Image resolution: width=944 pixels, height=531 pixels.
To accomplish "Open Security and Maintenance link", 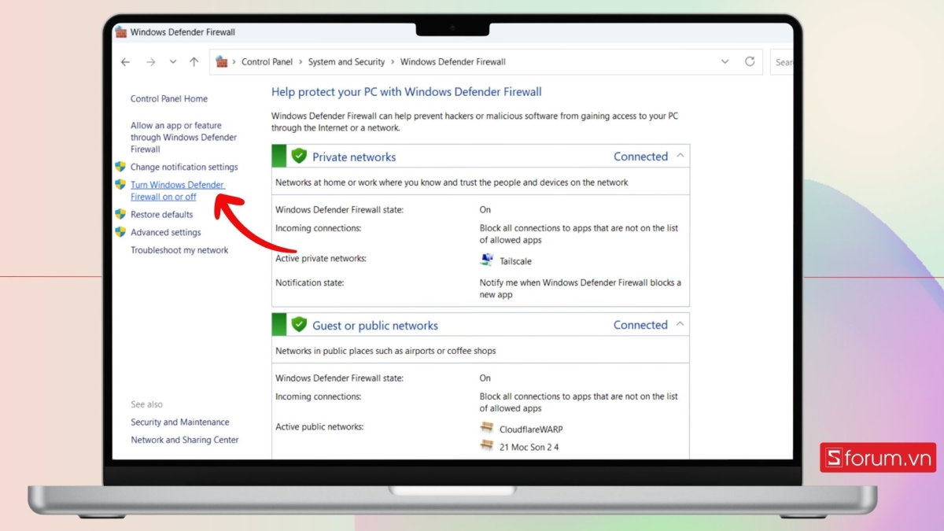I will 180,422.
